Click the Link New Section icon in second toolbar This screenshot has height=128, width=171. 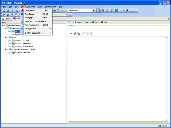(x=8, y=15)
